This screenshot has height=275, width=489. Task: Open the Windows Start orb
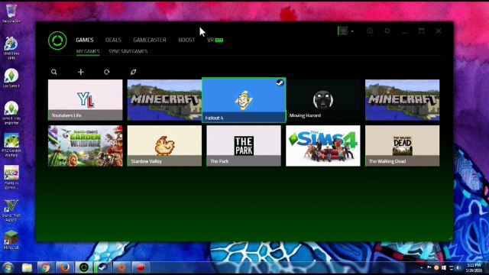8,268
